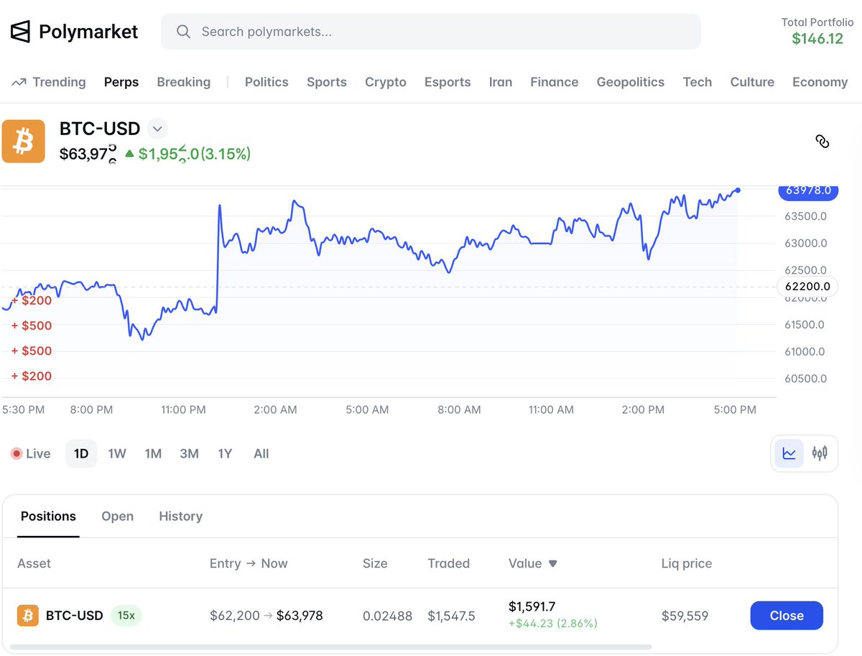Switch to the History tab
The height and width of the screenshot is (656, 862).
[x=180, y=516]
